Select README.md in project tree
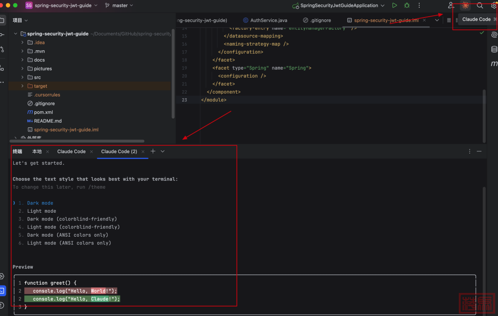This screenshot has width=498, height=316. pyautogui.click(x=47, y=121)
